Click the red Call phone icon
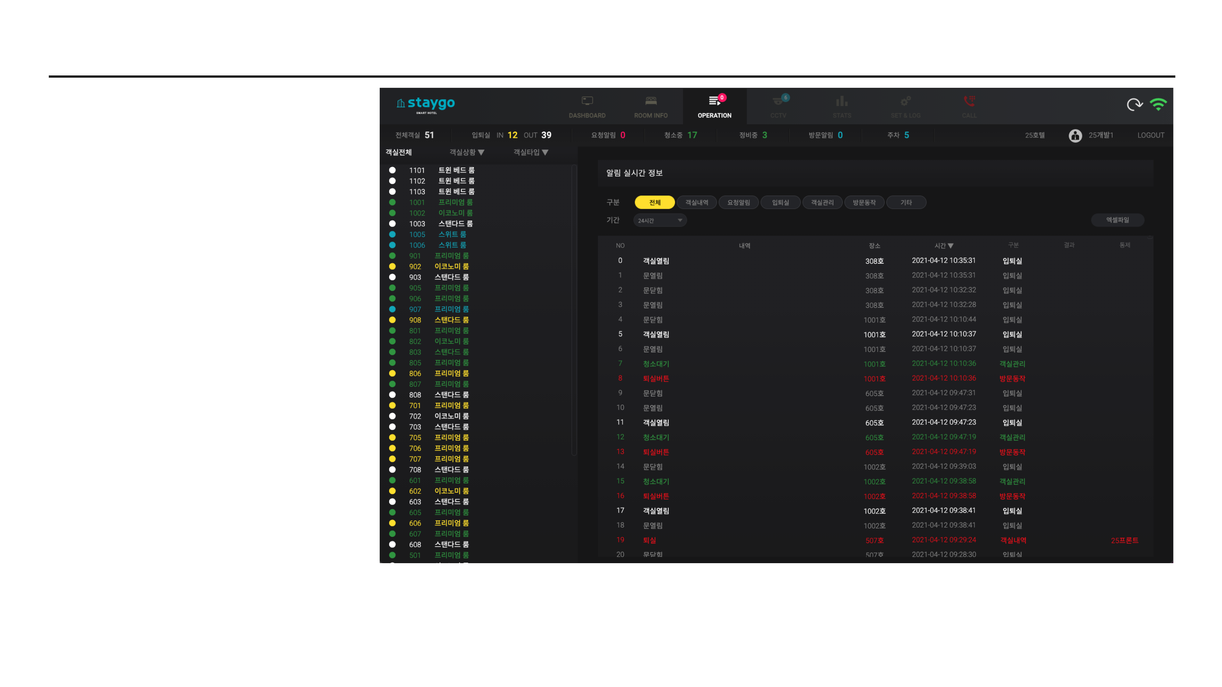1222x687 pixels. coord(969,101)
